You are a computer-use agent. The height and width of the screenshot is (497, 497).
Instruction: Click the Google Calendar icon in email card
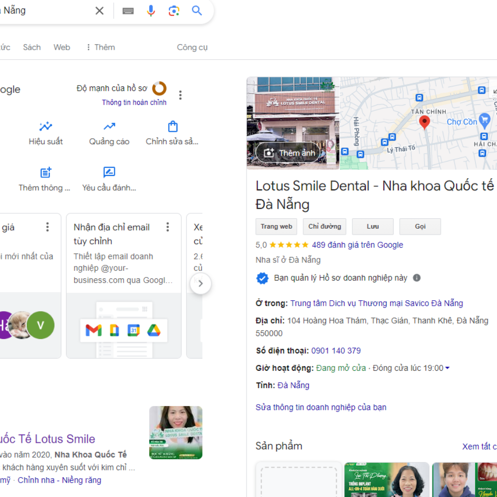[x=133, y=331]
